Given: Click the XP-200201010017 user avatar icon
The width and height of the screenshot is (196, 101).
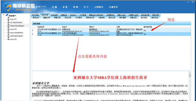Looking at the screenshot, I should coord(8,22).
